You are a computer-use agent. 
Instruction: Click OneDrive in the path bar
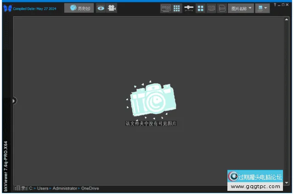pyautogui.click(x=90, y=189)
